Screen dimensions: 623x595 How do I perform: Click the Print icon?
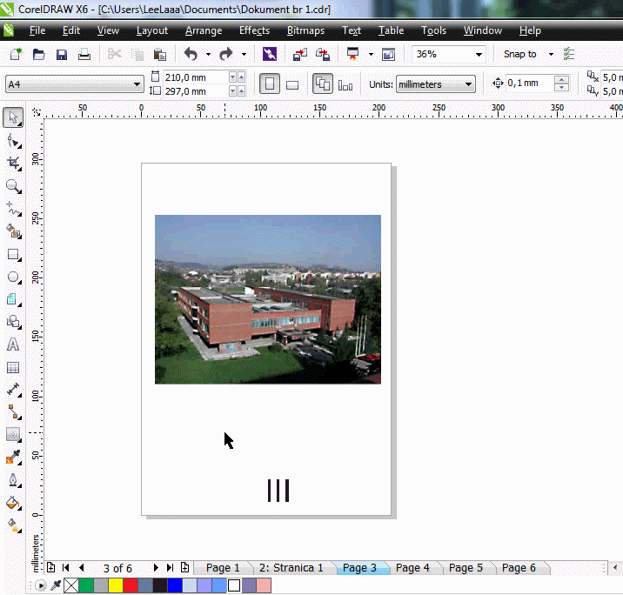pyautogui.click(x=84, y=54)
